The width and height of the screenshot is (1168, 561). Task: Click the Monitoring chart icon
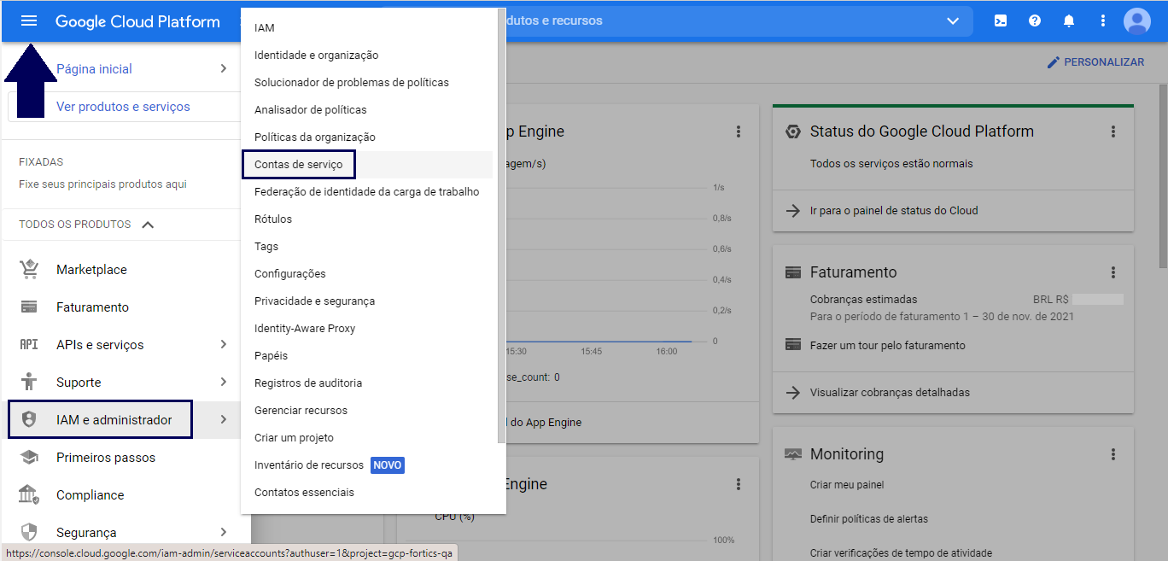click(x=793, y=454)
